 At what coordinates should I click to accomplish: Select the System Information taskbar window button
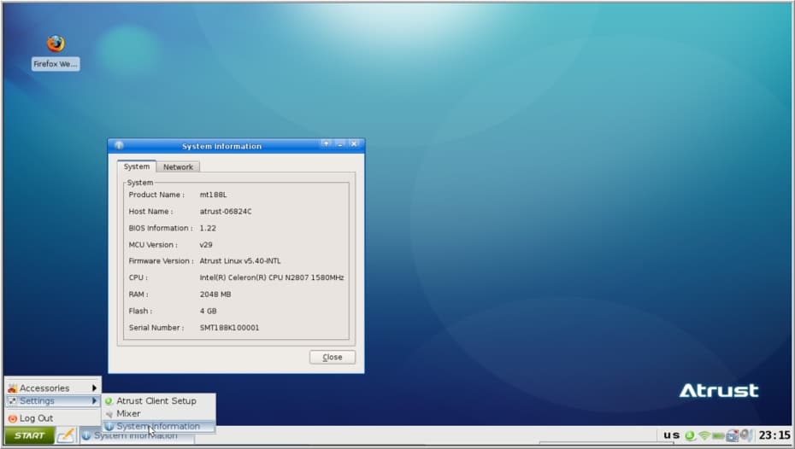pyautogui.click(x=137, y=436)
